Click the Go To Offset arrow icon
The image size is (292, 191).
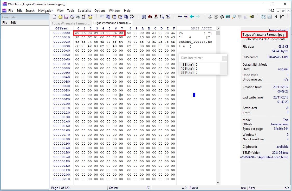click(180, 17)
